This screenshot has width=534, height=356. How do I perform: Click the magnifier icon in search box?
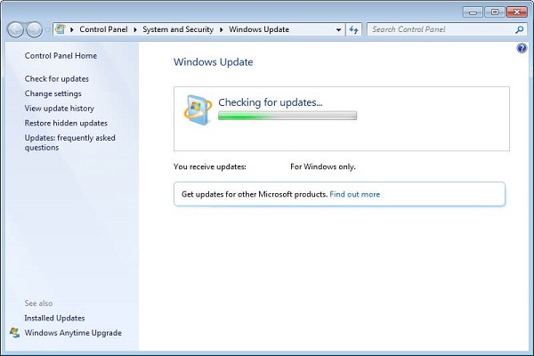pyautogui.click(x=520, y=29)
